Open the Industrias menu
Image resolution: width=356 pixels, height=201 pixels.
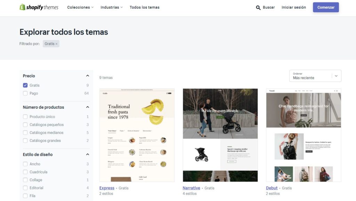pyautogui.click(x=112, y=7)
